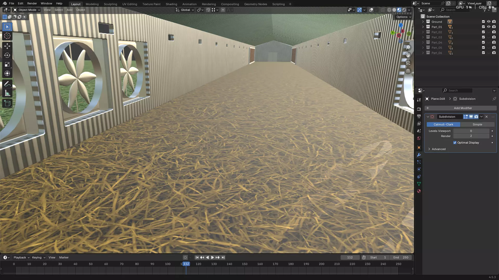
Task: Open the viewport Add menu
Action: (x=69, y=10)
